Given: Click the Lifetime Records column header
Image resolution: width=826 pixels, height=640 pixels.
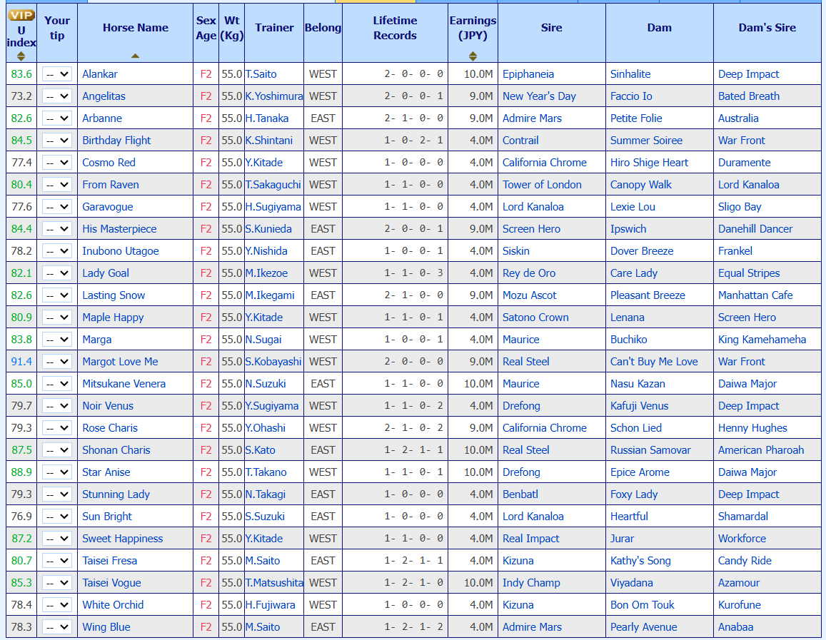Looking at the screenshot, I should [395, 28].
